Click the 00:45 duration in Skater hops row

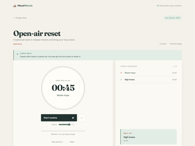pos(175,73)
